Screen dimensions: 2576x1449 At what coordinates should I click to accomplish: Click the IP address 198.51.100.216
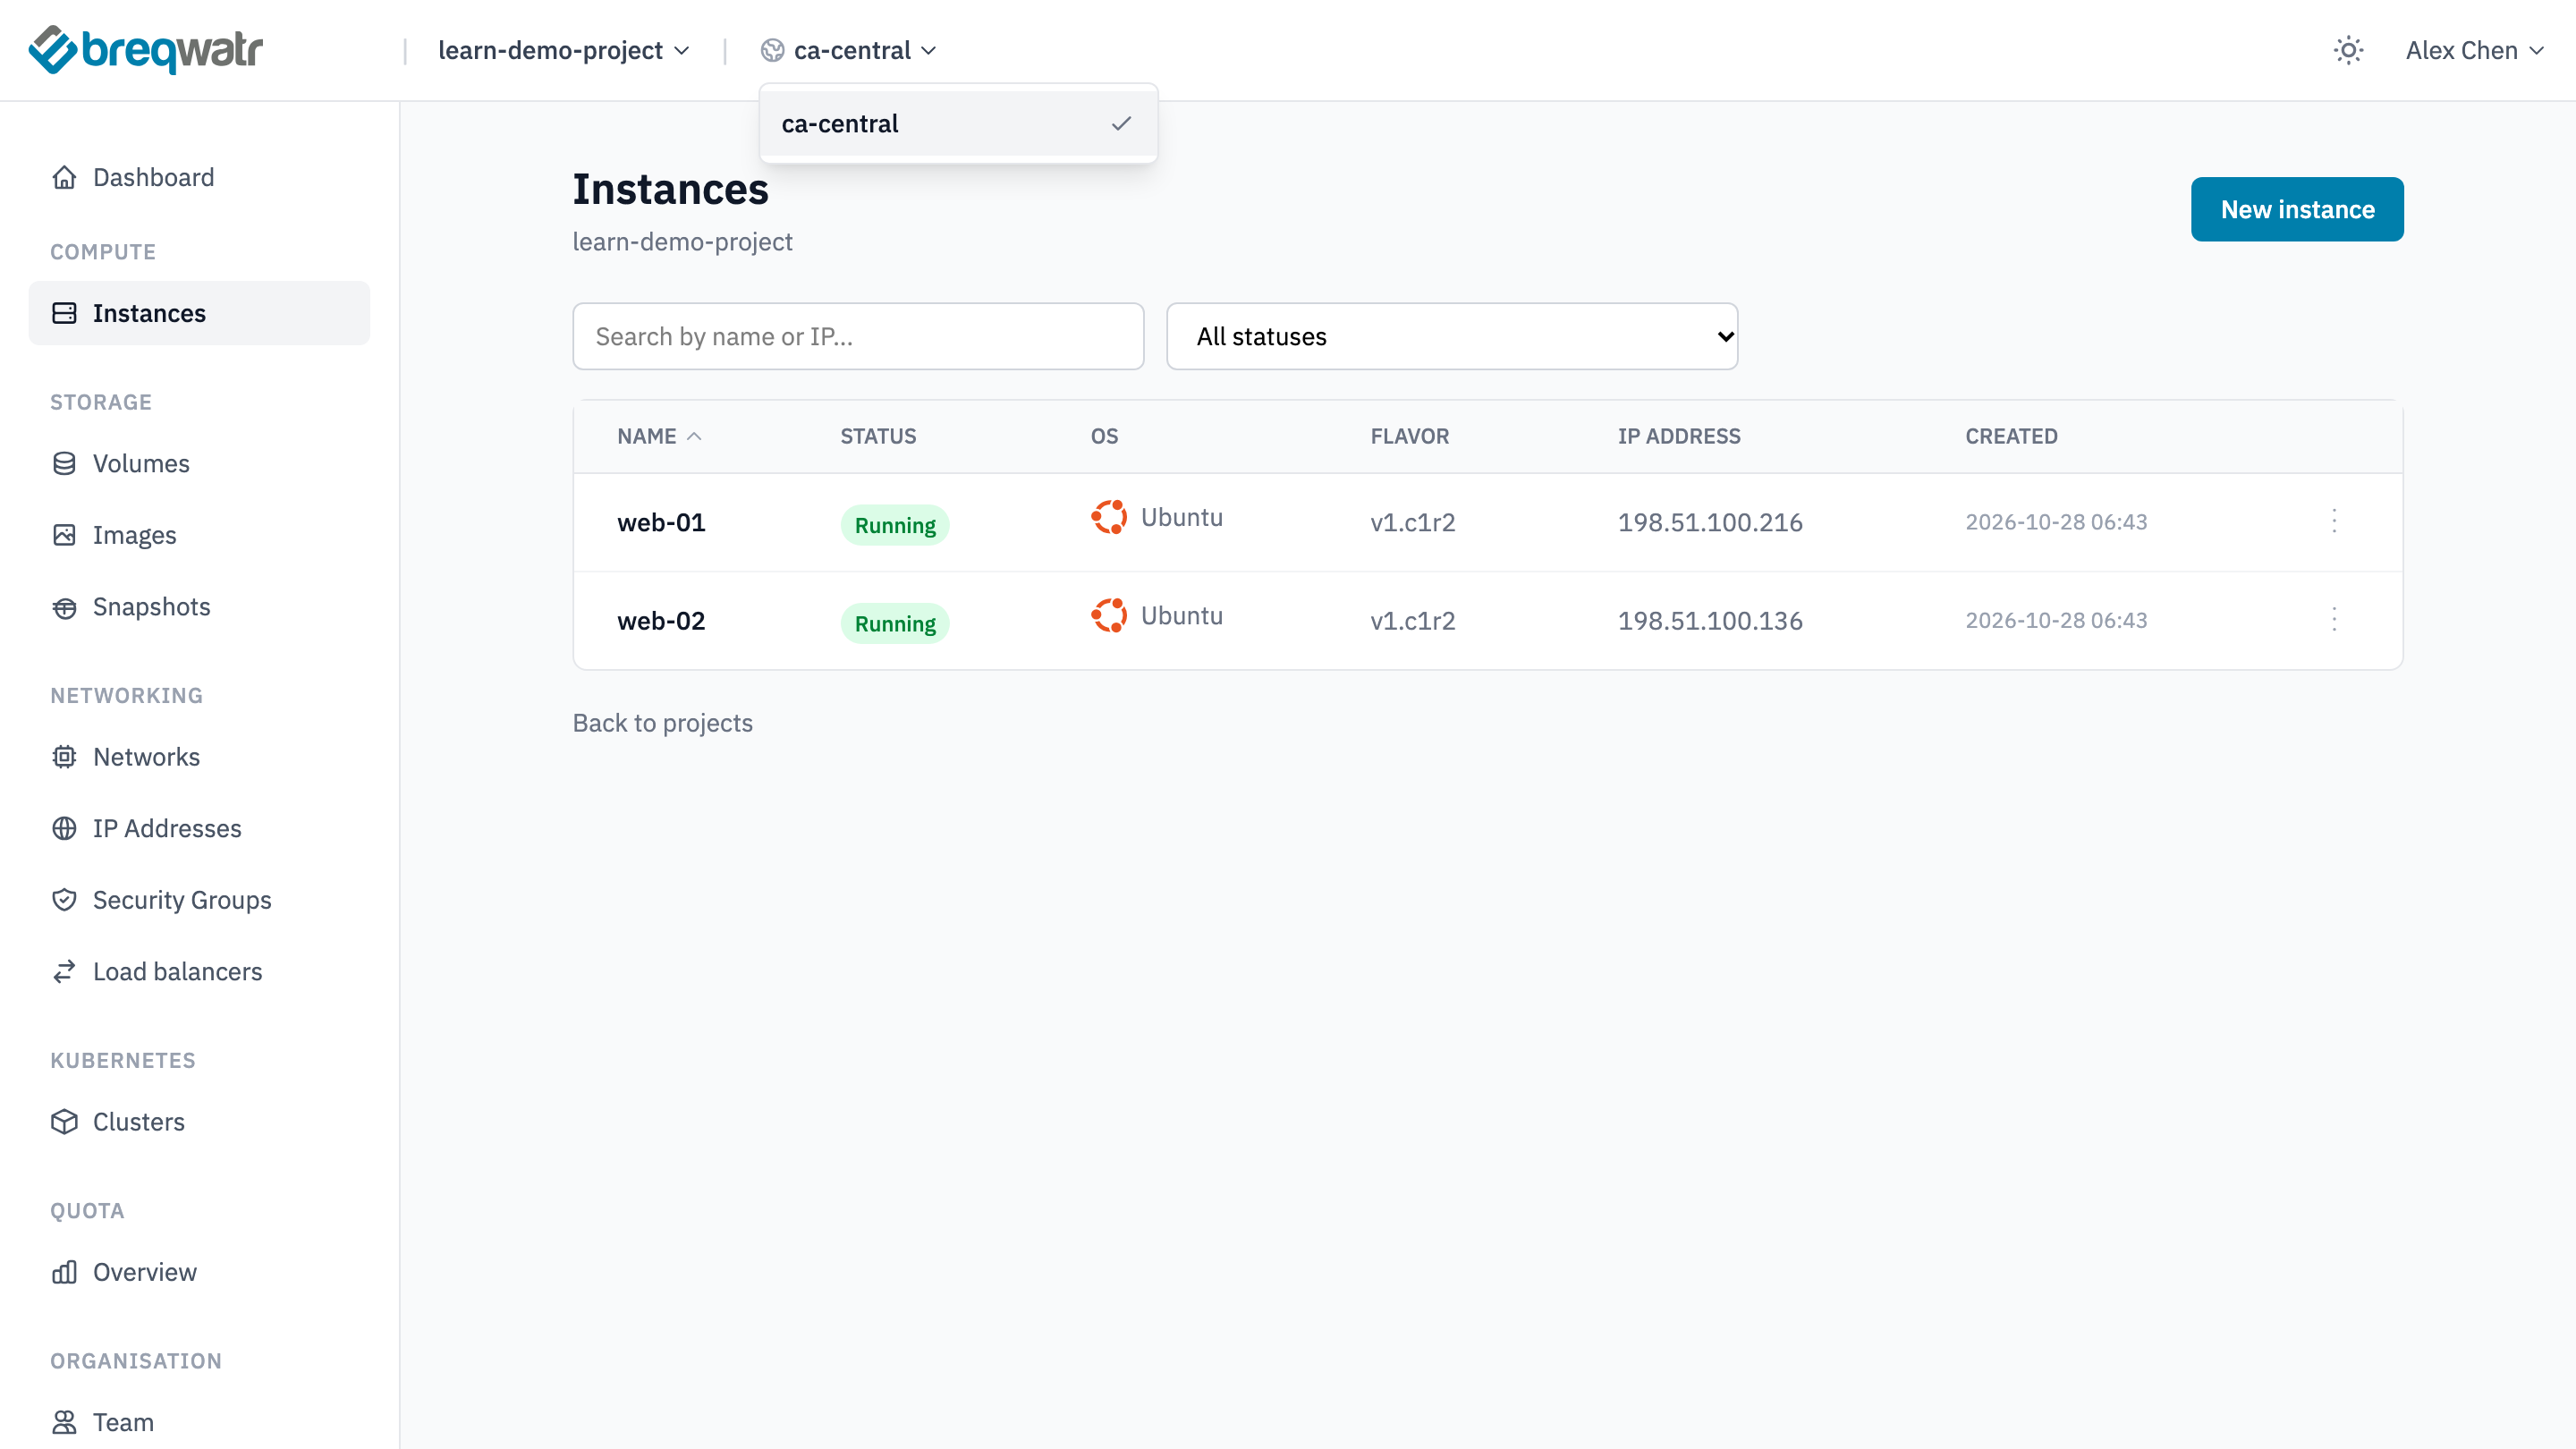[1710, 522]
